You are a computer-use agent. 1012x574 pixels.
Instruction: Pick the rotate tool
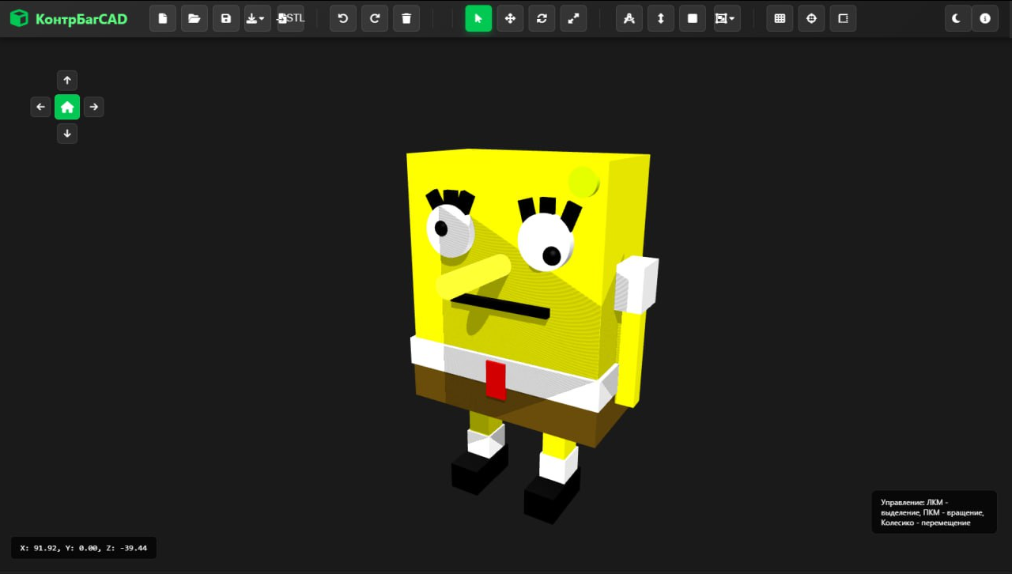click(542, 18)
